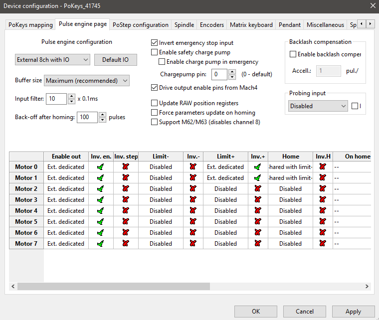The width and height of the screenshot is (379, 320).
Task: Toggle Inv.+ green check for Motor 1
Action: (x=258, y=178)
